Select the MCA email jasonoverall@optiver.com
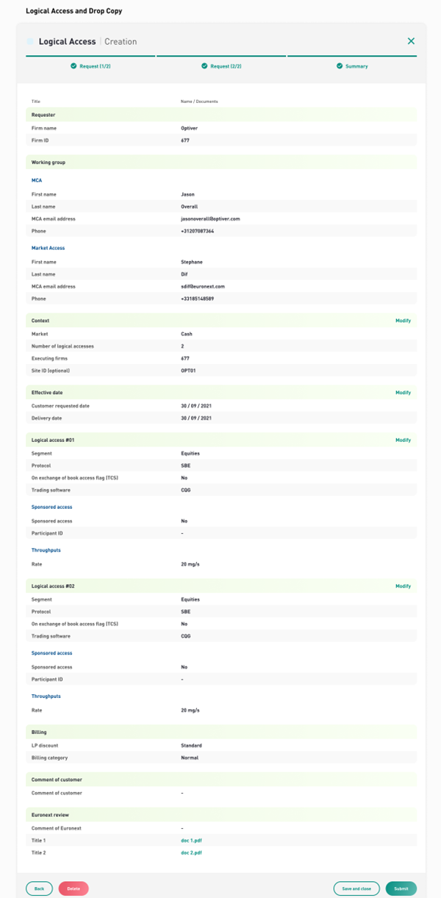The image size is (441, 898). point(211,218)
